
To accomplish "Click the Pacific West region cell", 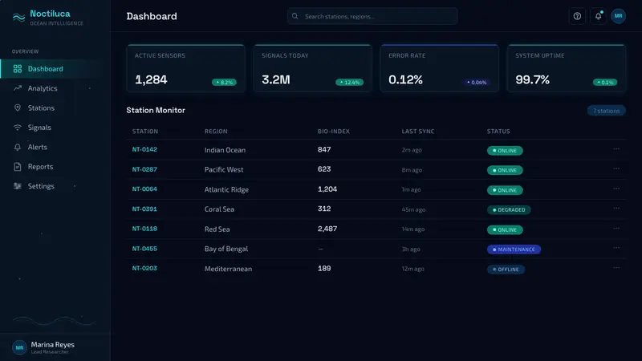I will pos(224,169).
